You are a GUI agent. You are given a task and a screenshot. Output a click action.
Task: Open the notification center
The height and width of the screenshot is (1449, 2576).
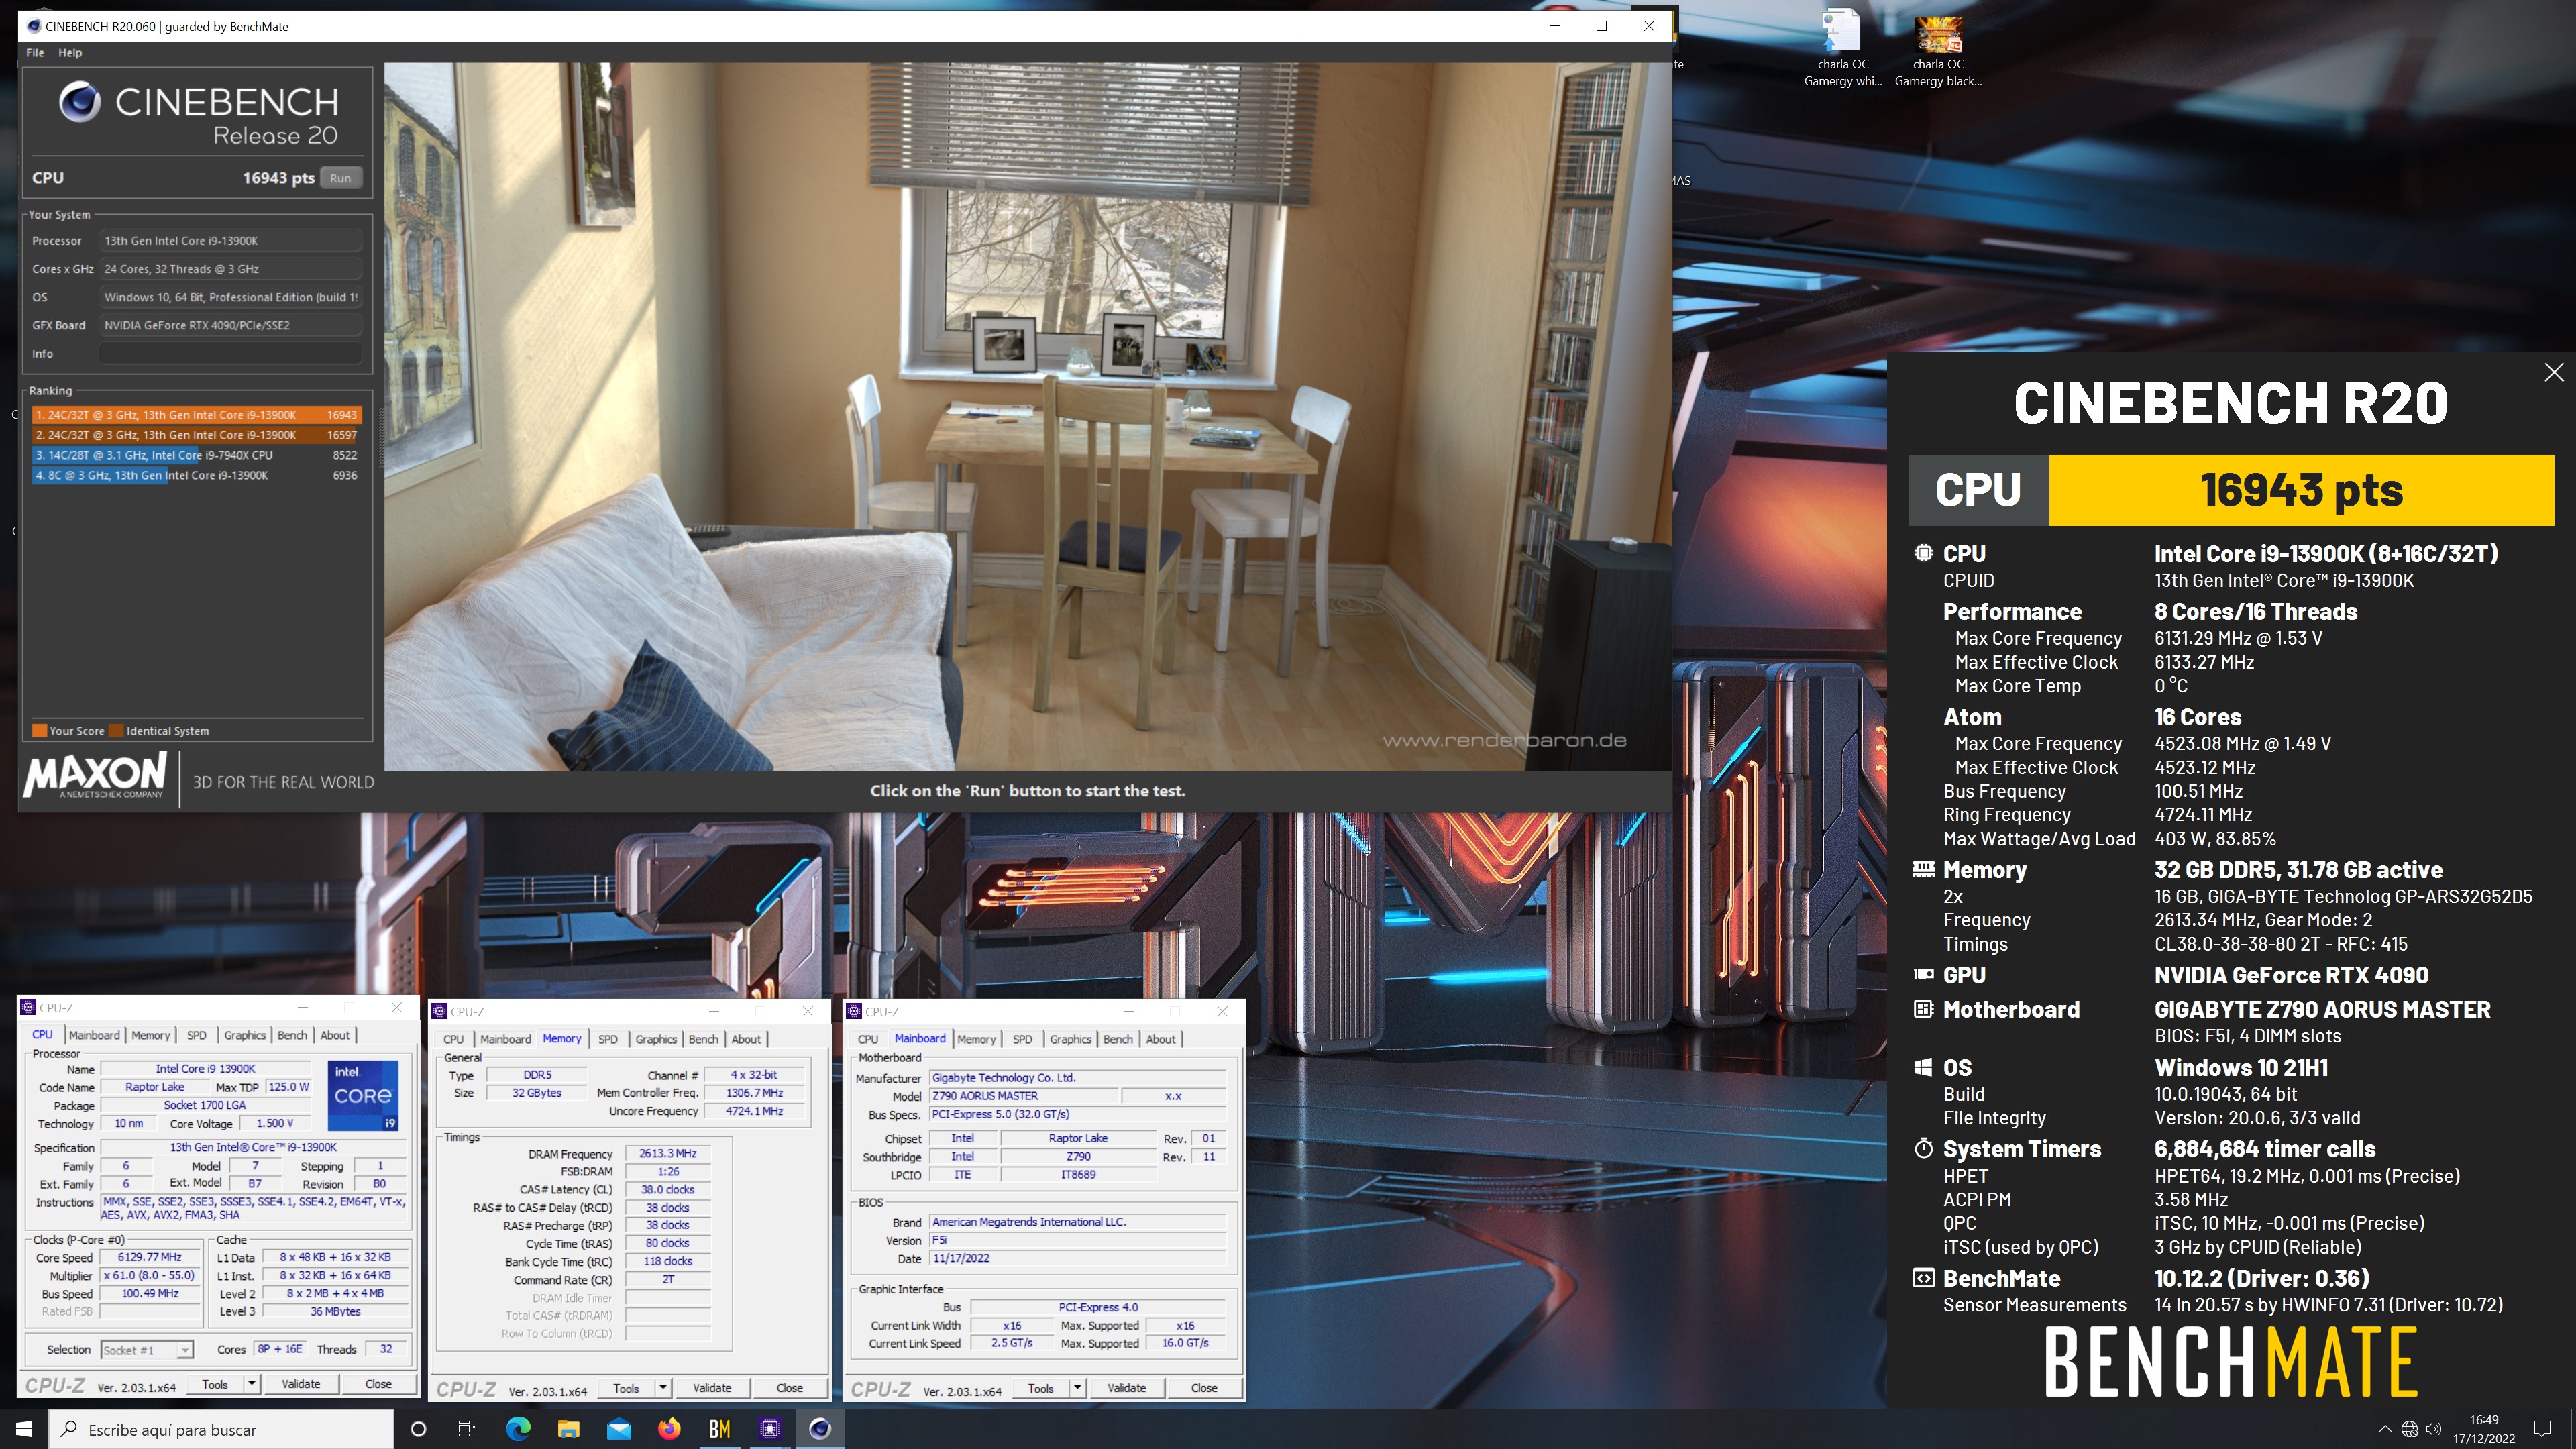[2542, 1429]
